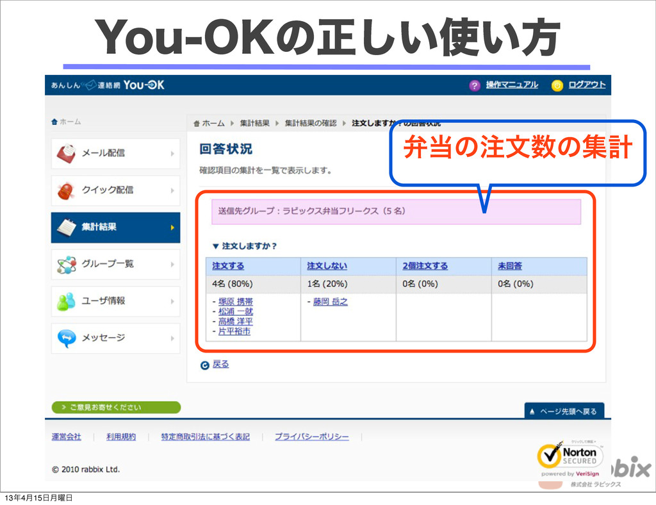Click the クイック配信 siren icon
Viewport: 656px width, 505px height.
(x=66, y=190)
